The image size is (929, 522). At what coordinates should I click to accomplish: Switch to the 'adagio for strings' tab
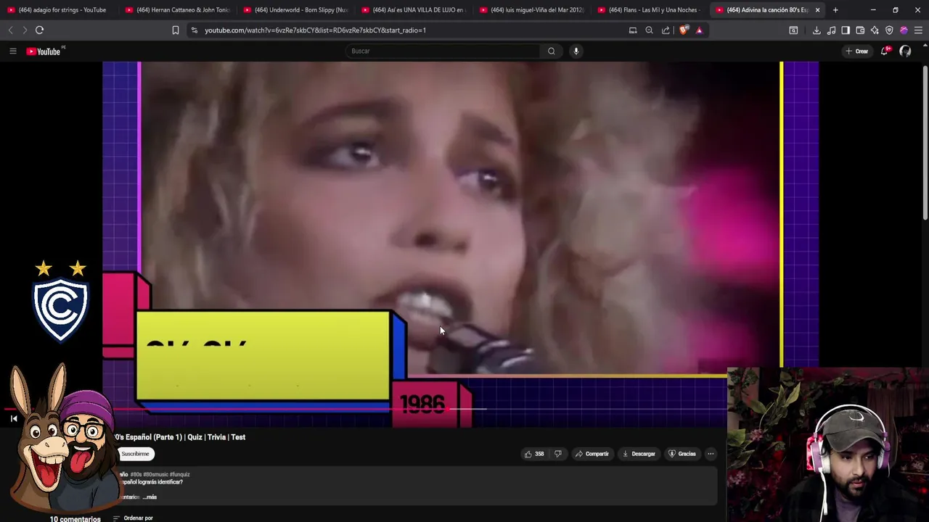(59, 10)
